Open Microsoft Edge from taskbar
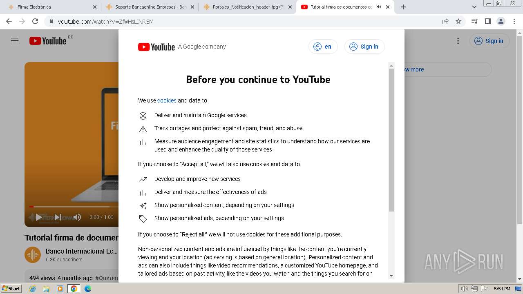The width and height of the screenshot is (523, 294). point(88,289)
